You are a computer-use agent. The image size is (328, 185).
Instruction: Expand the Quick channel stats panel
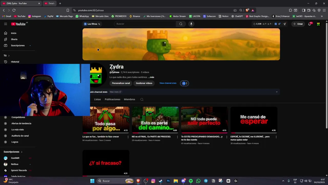point(276,92)
